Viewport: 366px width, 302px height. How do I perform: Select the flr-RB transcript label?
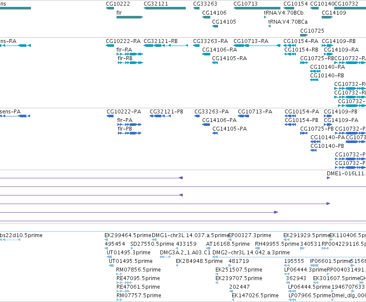click(125, 58)
